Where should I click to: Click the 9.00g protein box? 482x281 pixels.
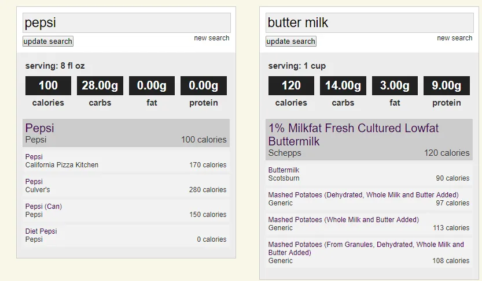[447, 85]
